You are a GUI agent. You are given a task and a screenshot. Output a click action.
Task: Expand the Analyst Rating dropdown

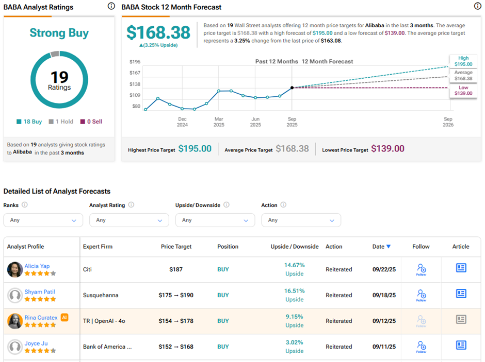coord(129,220)
